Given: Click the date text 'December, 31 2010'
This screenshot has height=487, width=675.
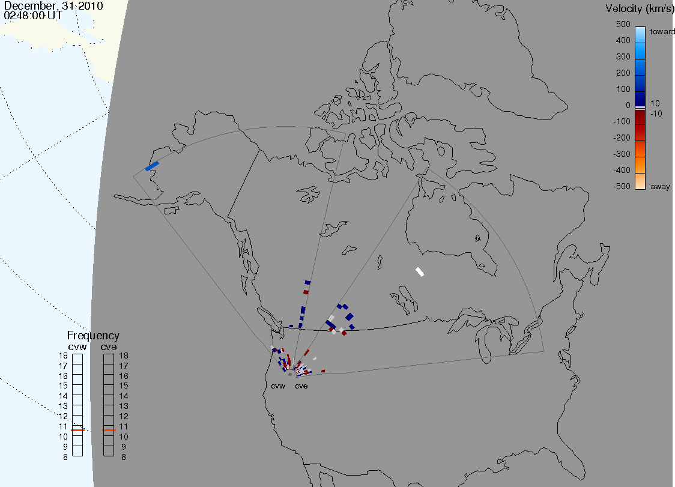Looking at the screenshot, I should pyautogui.click(x=53, y=6).
